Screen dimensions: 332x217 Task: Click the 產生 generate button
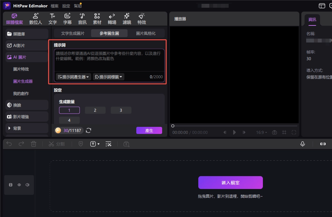click(149, 130)
